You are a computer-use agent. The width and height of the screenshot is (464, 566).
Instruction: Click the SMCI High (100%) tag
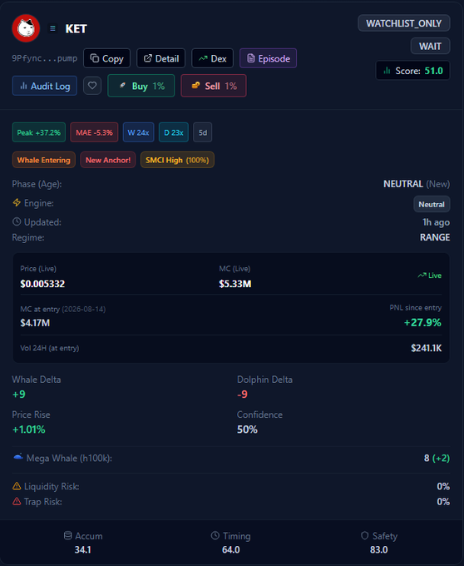pos(177,160)
